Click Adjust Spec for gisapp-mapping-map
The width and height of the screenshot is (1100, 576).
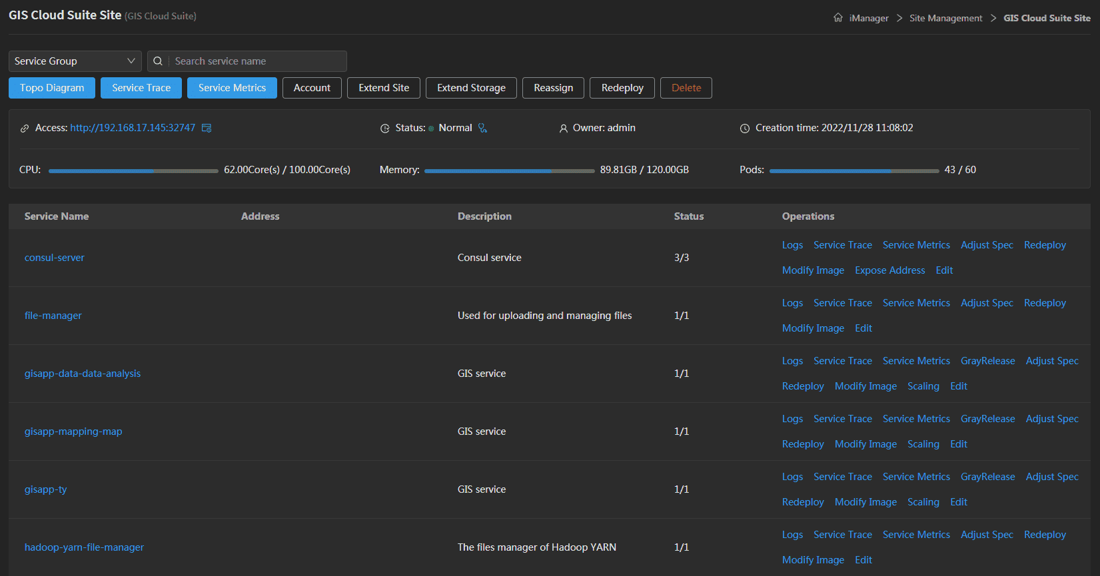click(x=1052, y=419)
